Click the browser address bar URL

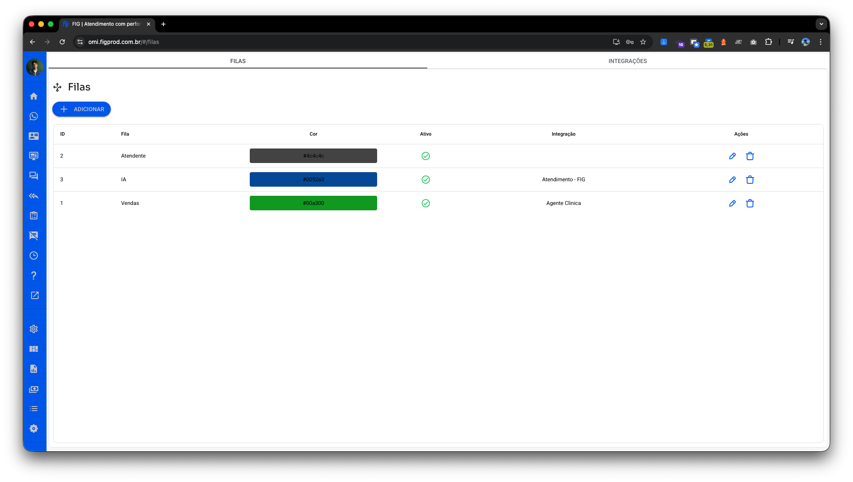tap(124, 42)
